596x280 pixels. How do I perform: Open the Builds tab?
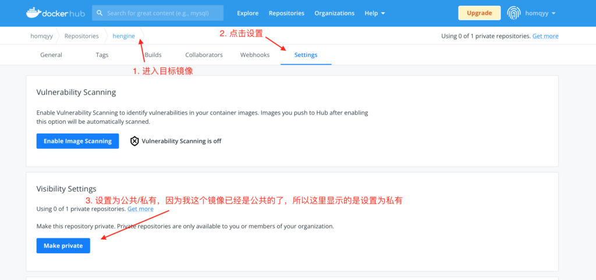click(x=153, y=55)
